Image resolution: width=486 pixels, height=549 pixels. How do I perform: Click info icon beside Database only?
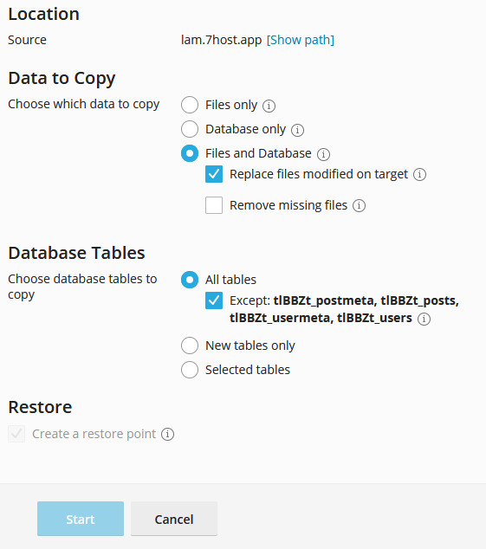coord(297,130)
